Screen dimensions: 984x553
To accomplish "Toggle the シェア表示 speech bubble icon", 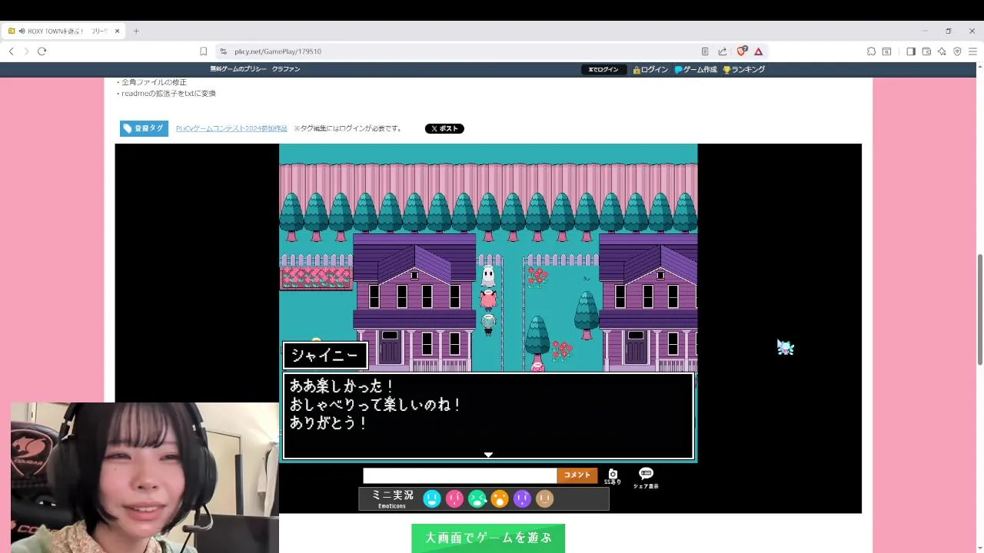I will (646, 478).
